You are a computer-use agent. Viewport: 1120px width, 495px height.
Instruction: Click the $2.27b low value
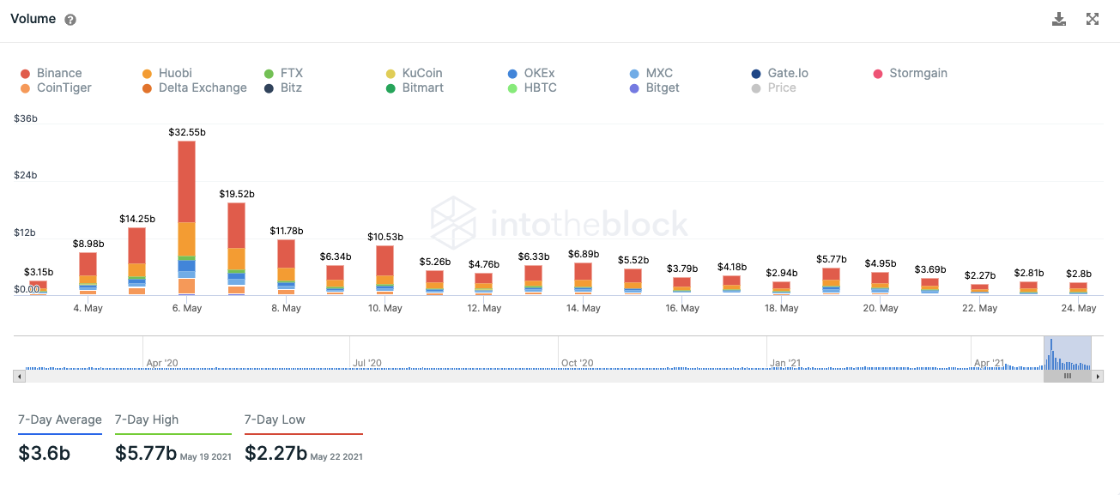coord(275,453)
